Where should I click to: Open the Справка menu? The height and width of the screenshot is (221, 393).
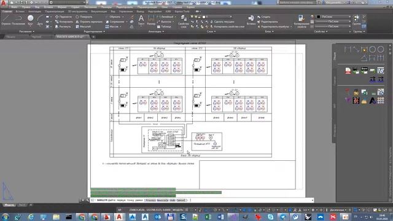click(177, 7)
